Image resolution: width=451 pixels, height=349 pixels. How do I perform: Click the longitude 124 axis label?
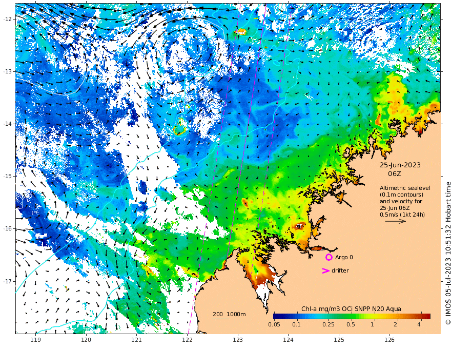288,340
